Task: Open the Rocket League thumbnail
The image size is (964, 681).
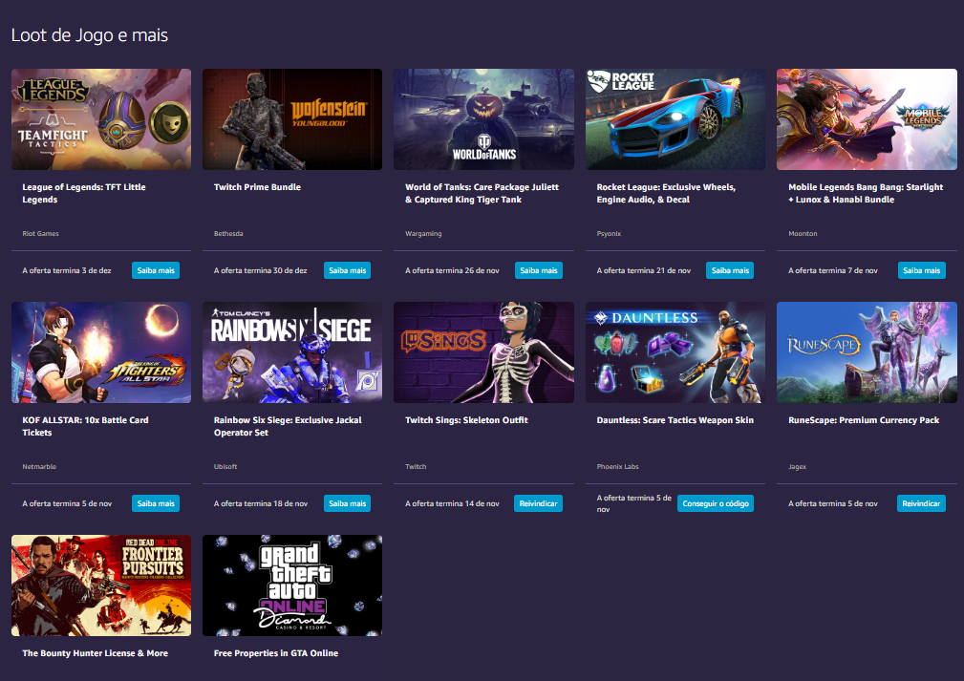Action: 675,119
